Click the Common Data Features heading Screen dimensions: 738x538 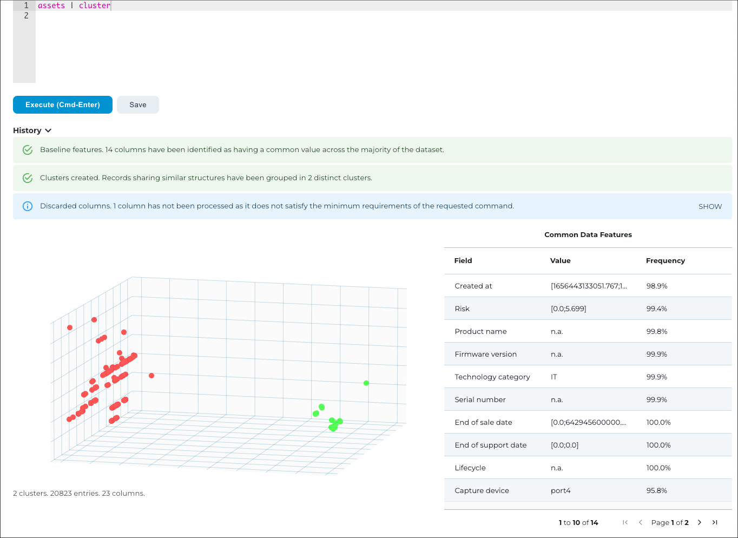(x=588, y=235)
